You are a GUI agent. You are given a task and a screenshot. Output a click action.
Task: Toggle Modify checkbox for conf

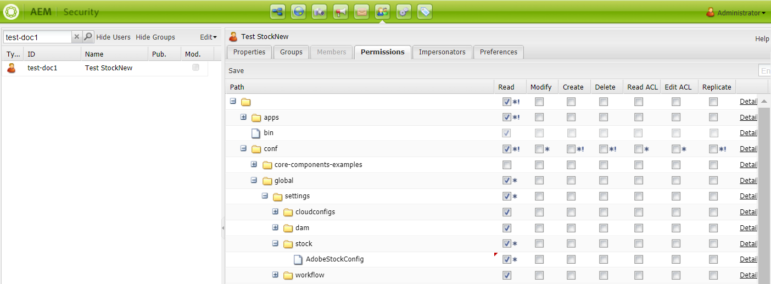coord(539,149)
